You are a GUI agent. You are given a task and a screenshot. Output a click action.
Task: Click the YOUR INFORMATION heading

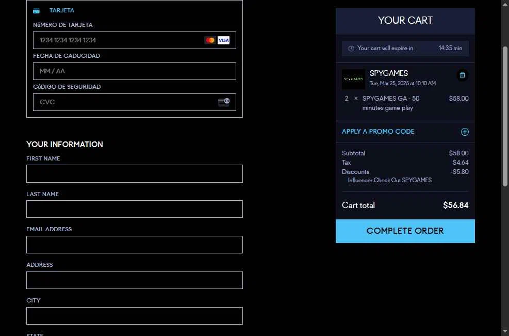(x=64, y=145)
